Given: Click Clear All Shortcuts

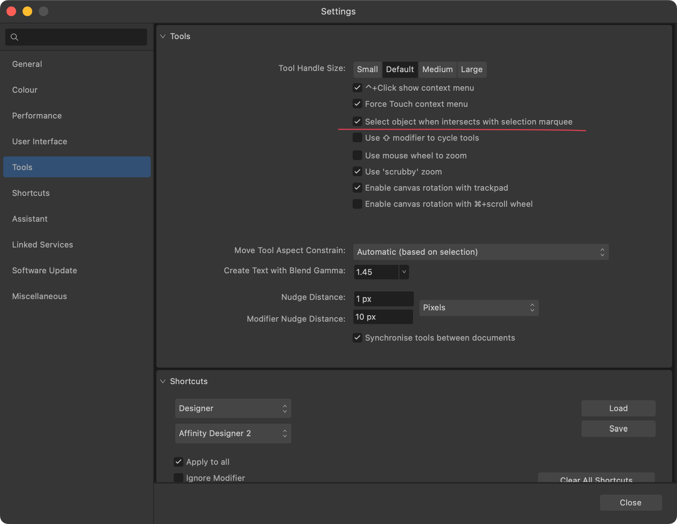Looking at the screenshot, I should 596,480.
